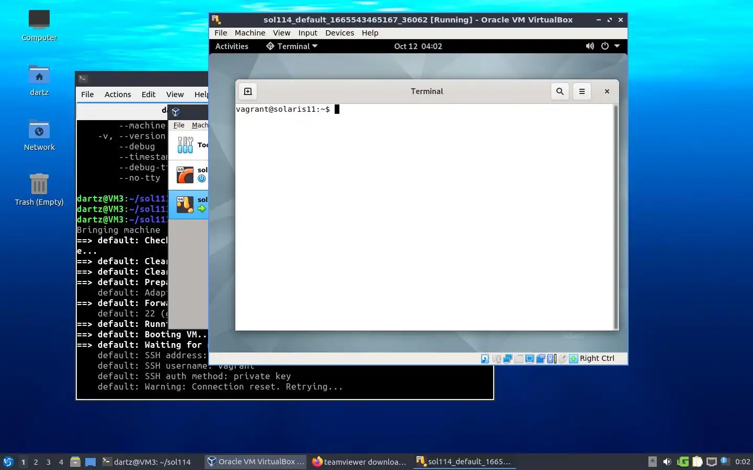Open the Network desktop icon
The image size is (753, 470).
pos(39,135)
